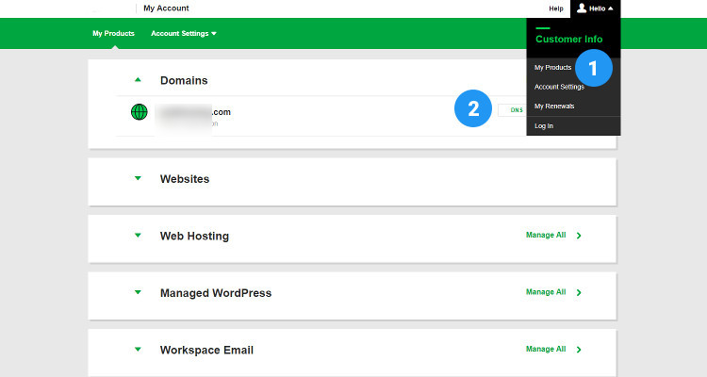This screenshot has width=707, height=377.
Task: Expand the Websites section arrow
Action: pos(138,178)
